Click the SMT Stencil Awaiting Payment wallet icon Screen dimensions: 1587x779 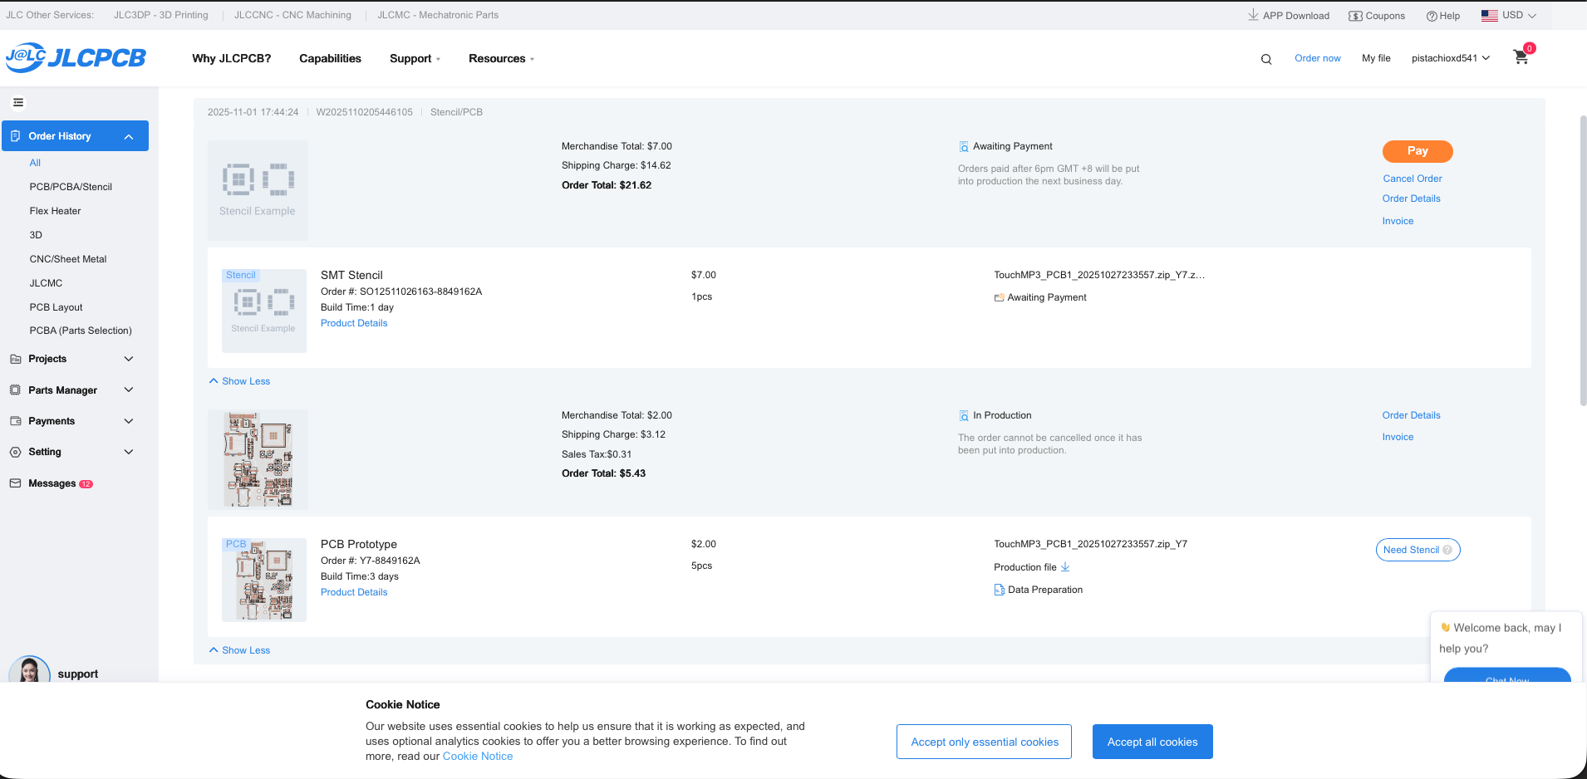1000,297
